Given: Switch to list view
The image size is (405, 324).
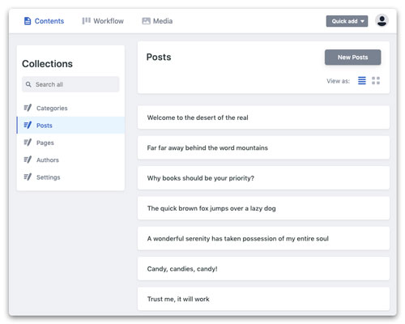Looking at the screenshot, I should click(x=362, y=80).
